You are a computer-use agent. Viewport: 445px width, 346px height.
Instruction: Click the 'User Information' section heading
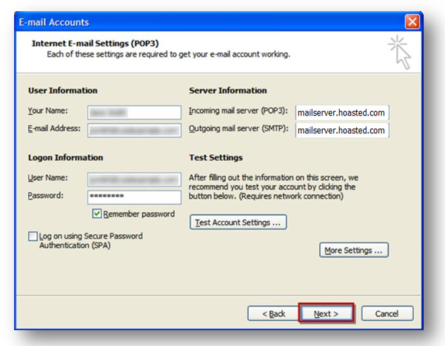[x=63, y=91]
